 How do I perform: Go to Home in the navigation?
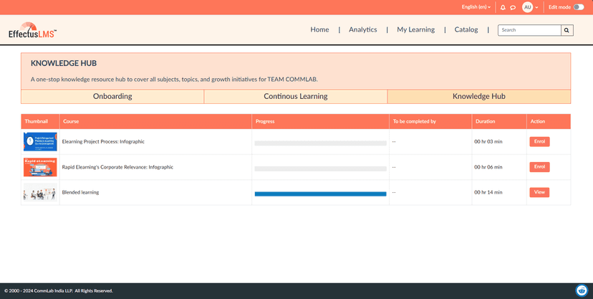coord(319,29)
